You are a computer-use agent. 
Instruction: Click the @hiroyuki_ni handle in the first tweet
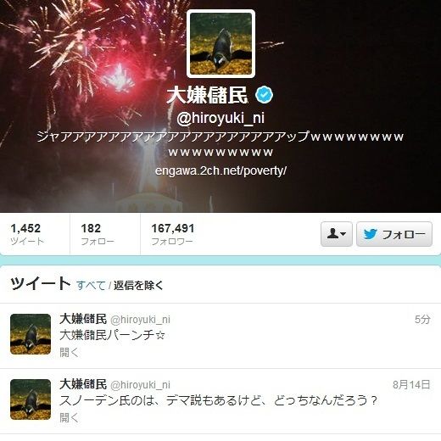[x=140, y=320]
